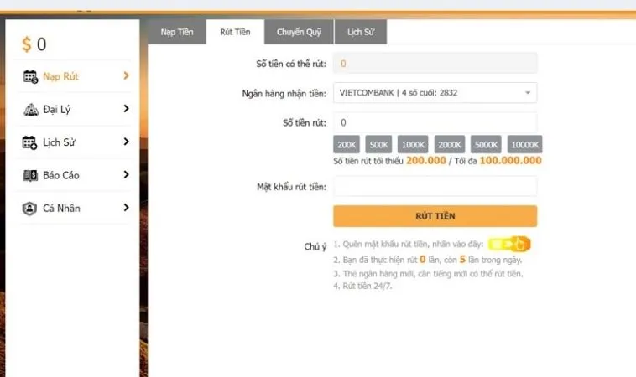Click the pointing-hand forgot password icon

point(509,244)
